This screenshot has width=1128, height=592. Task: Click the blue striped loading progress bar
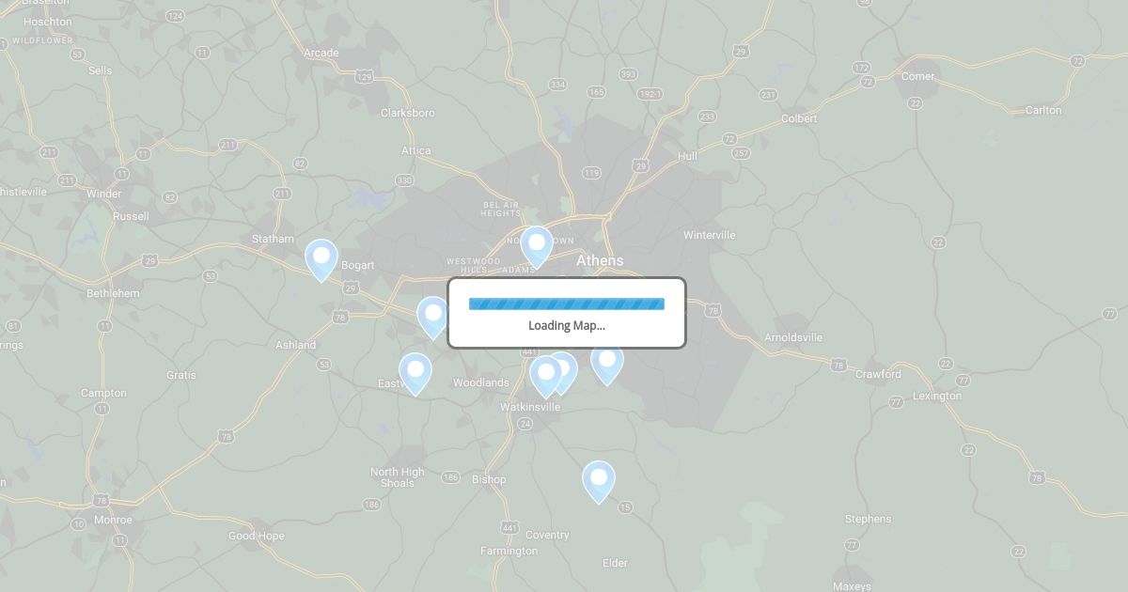[x=567, y=304]
